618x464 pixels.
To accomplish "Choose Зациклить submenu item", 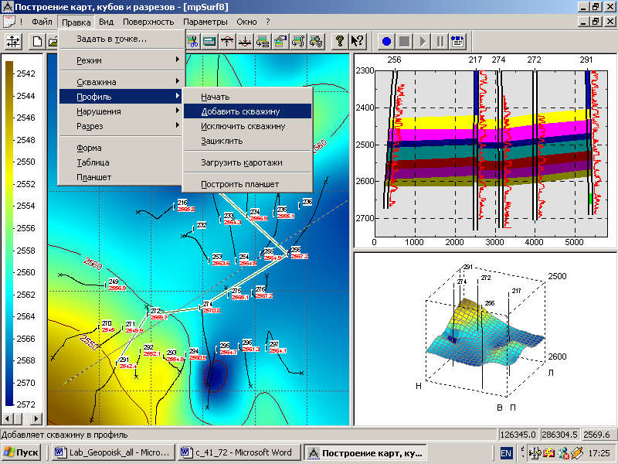I will (247, 141).
